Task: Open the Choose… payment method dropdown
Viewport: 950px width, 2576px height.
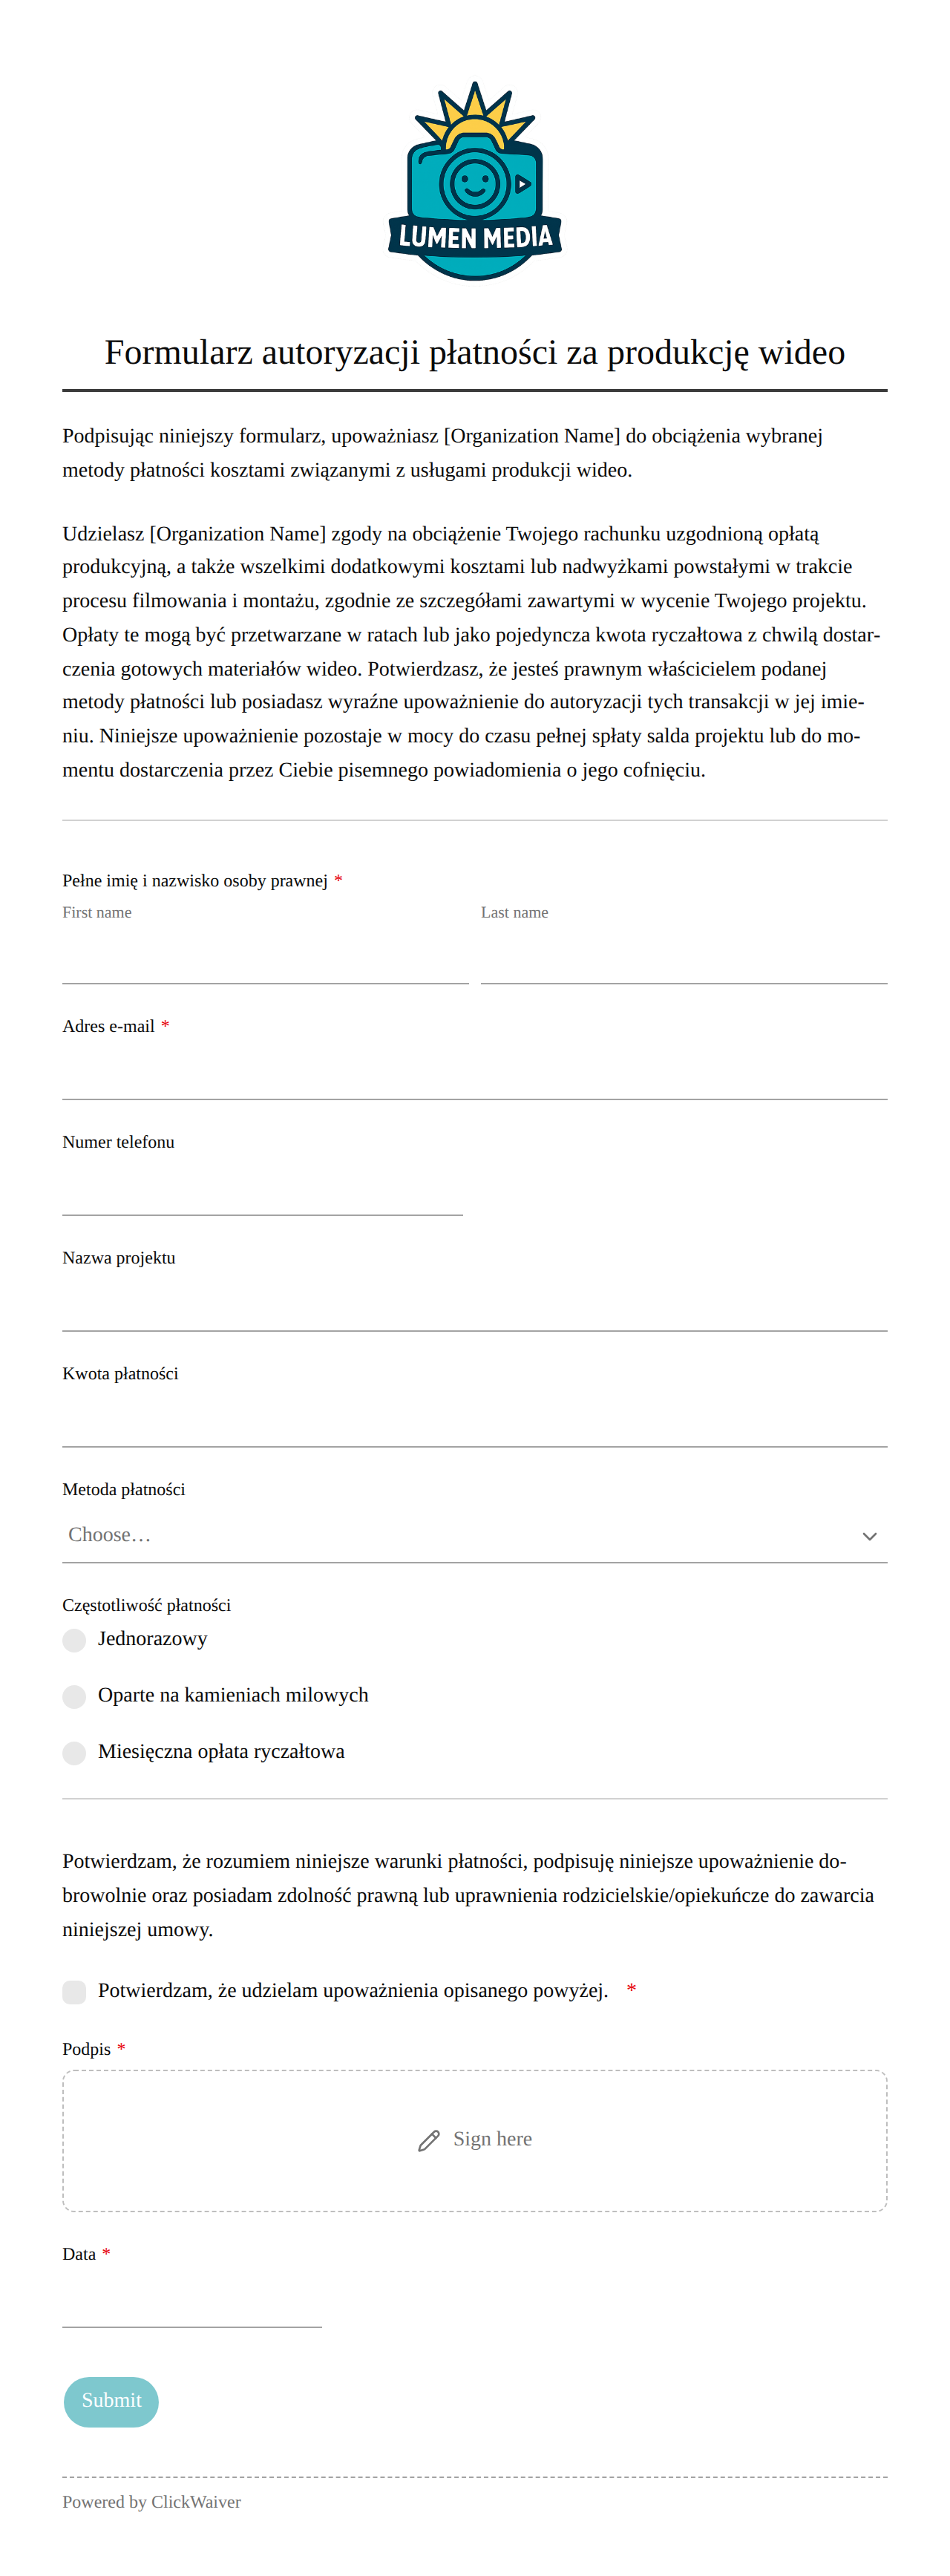Action: 475,1535
